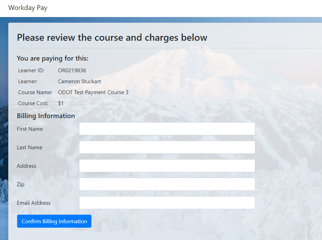322x240 pixels.
Task: Click the $1 course cost value
Action: point(61,103)
